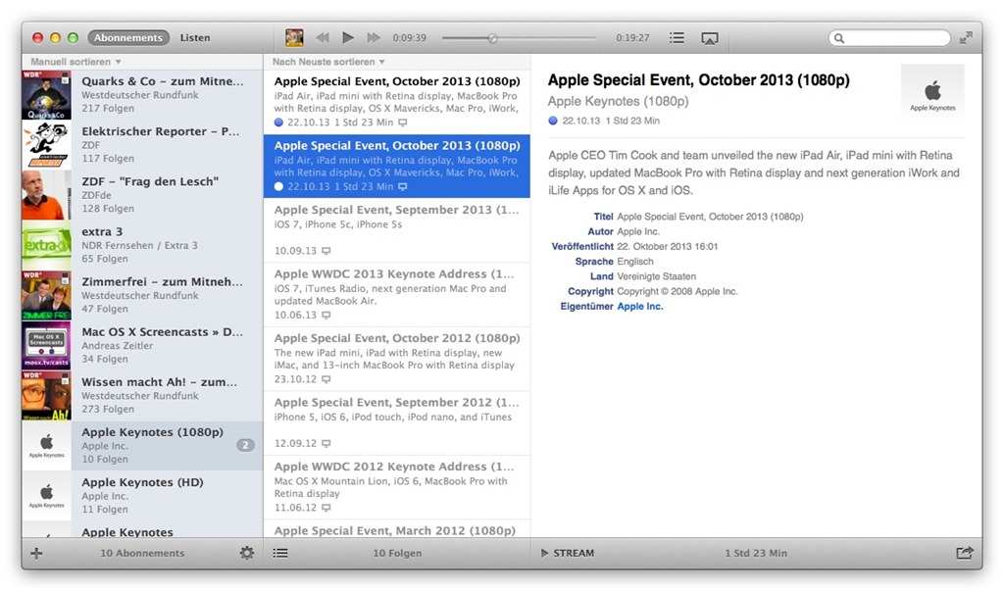Image resolution: width=1004 pixels, height=591 pixels.
Task: Toggle the blue unplayed dot on the first episode
Action: click(x=278, y=123)
